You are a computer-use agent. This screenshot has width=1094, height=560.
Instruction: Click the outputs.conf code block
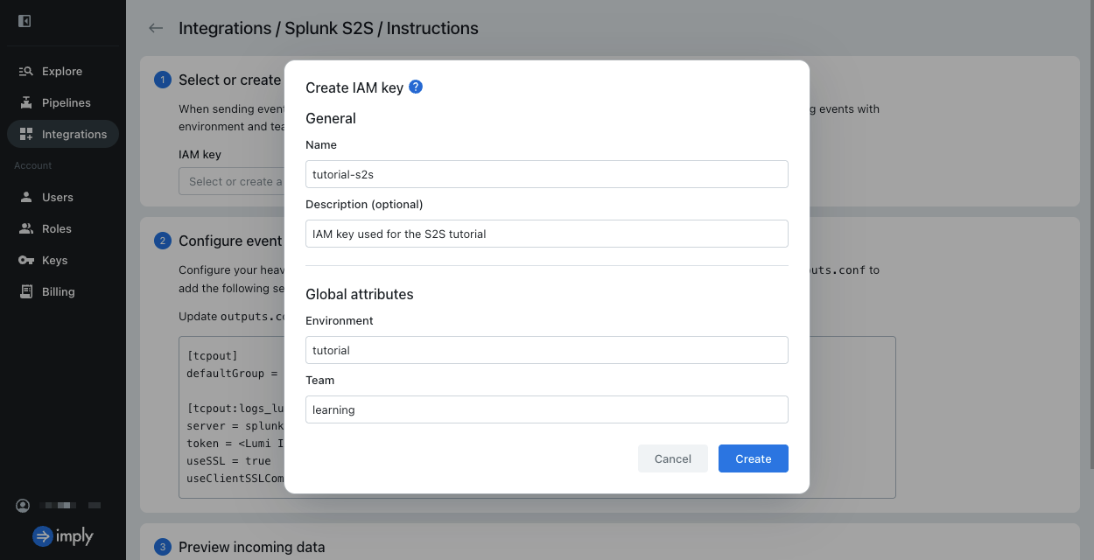(537, 417)
